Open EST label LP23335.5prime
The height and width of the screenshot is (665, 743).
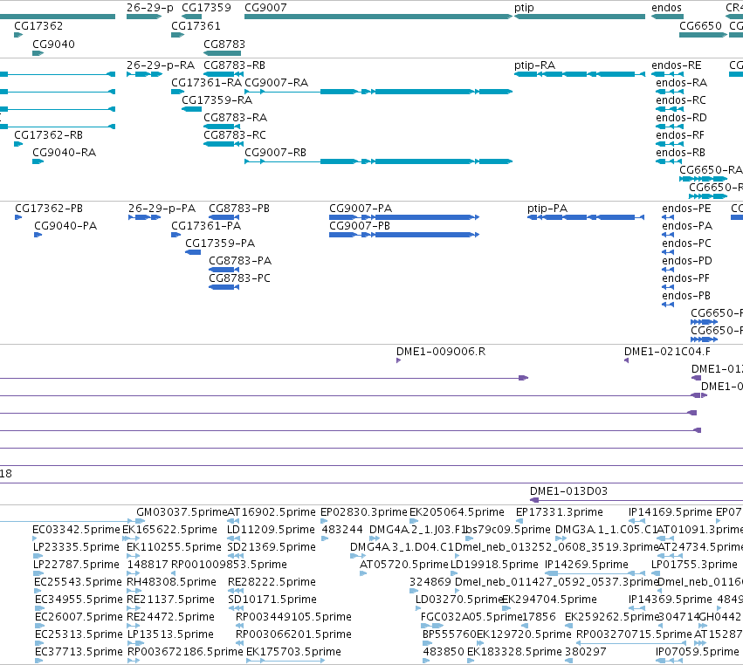coord(76,547)
